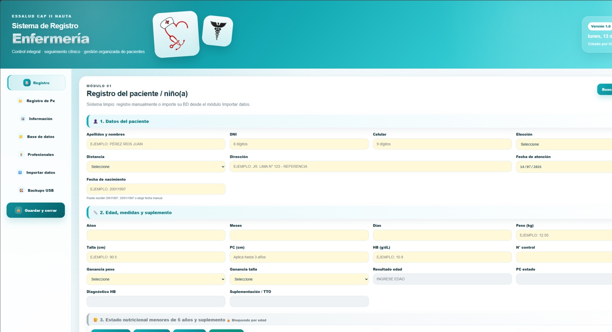Click the Registro sidebar icon
The width and height of the screenshot is (612, 332).
(27, 83)
